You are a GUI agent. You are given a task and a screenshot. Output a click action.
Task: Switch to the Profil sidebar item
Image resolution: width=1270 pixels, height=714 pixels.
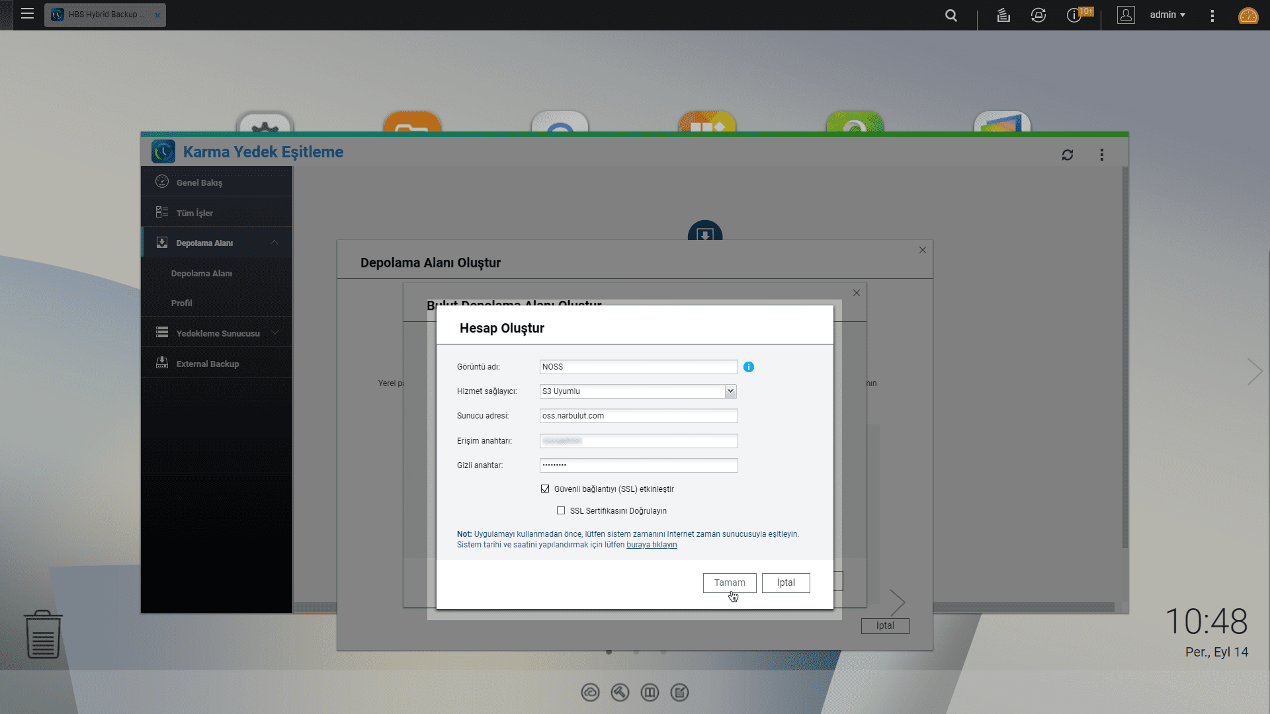pyautogui.click(x=181, y=303)
